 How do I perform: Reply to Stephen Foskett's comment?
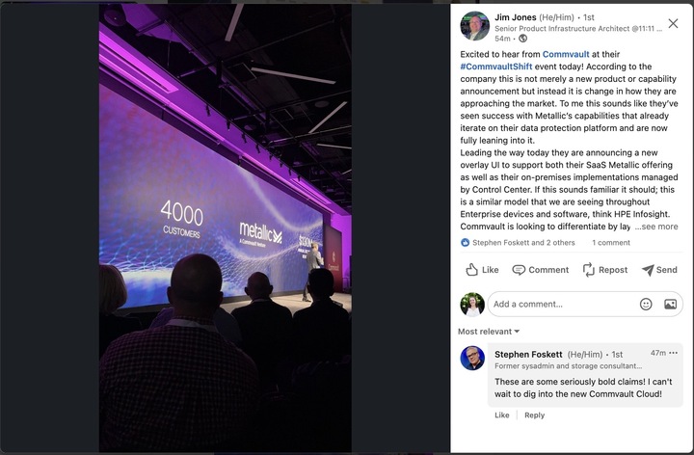point(534,415)
